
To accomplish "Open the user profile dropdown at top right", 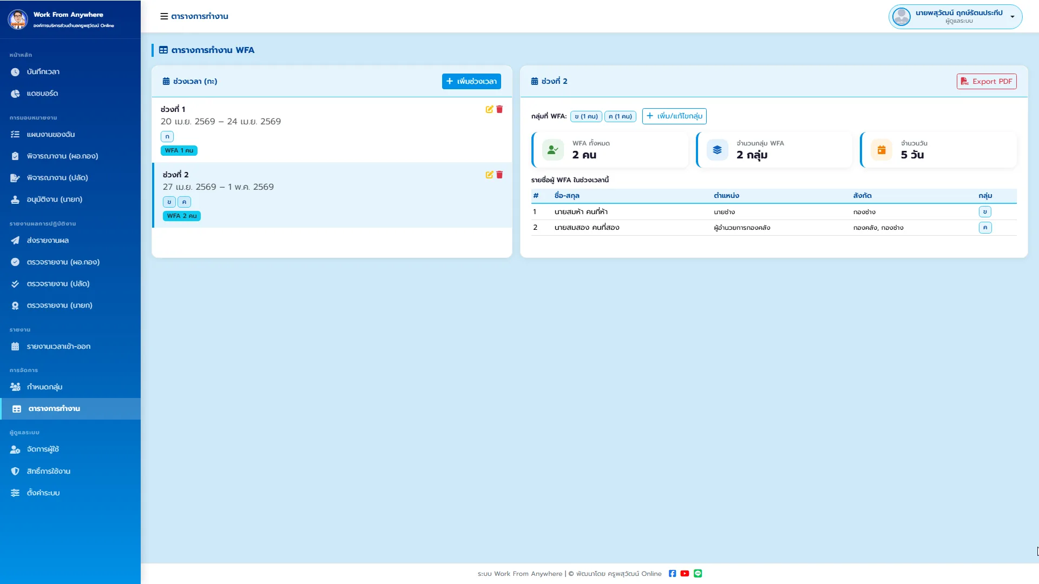I will 955,17.
